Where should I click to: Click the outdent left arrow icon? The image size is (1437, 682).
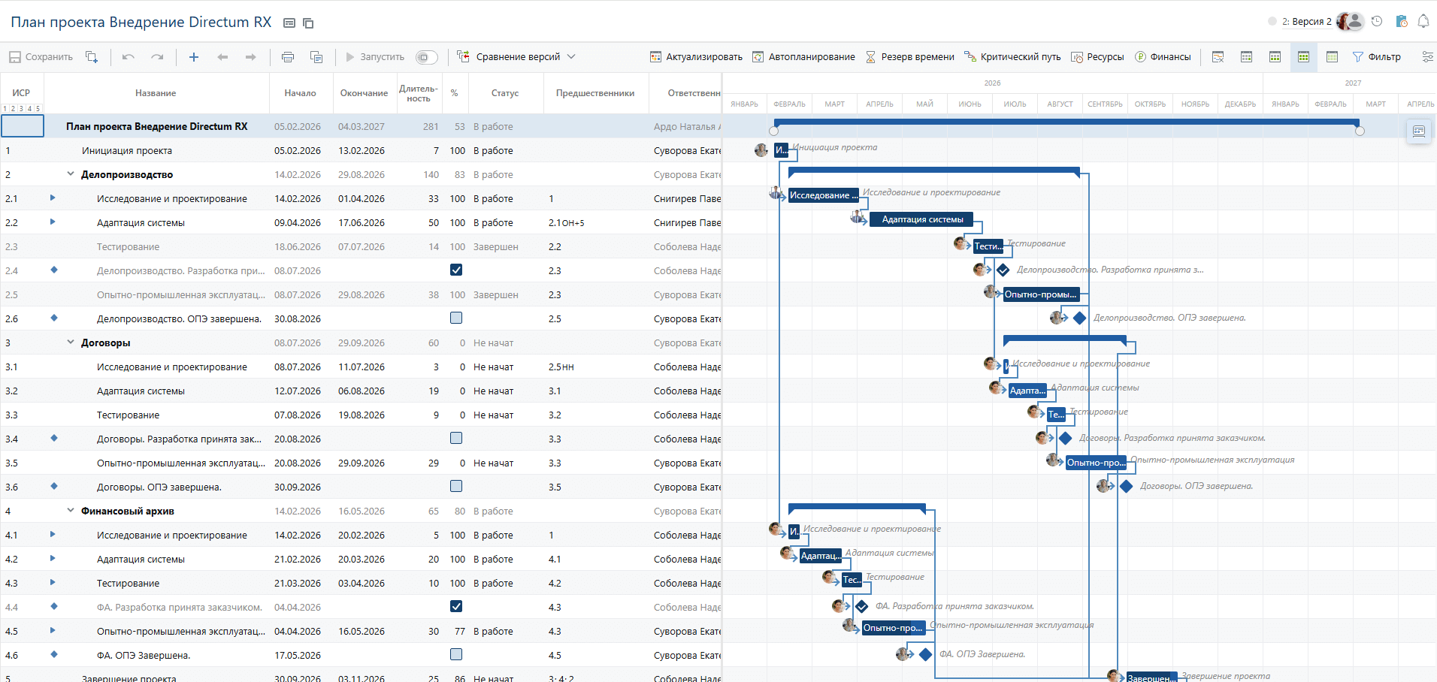222,57
